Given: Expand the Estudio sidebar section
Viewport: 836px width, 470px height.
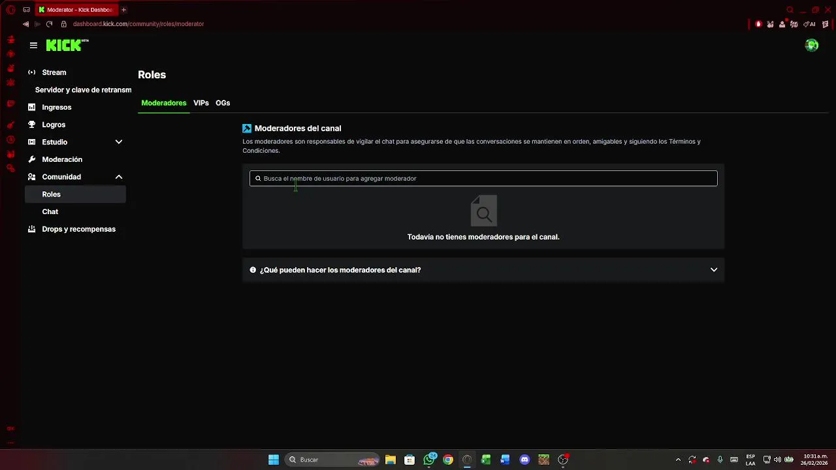Looking at the screenshot, I should (119, 142).
